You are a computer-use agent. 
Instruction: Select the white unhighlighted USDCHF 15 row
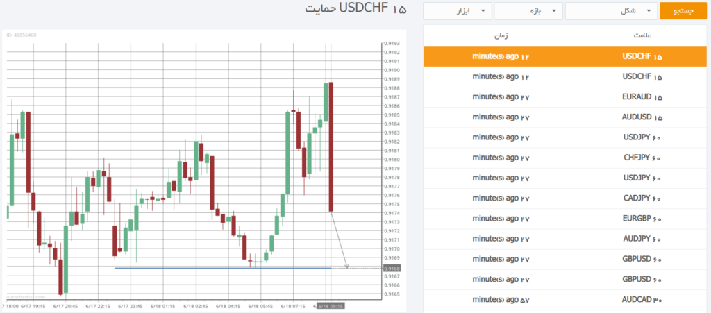565,77
